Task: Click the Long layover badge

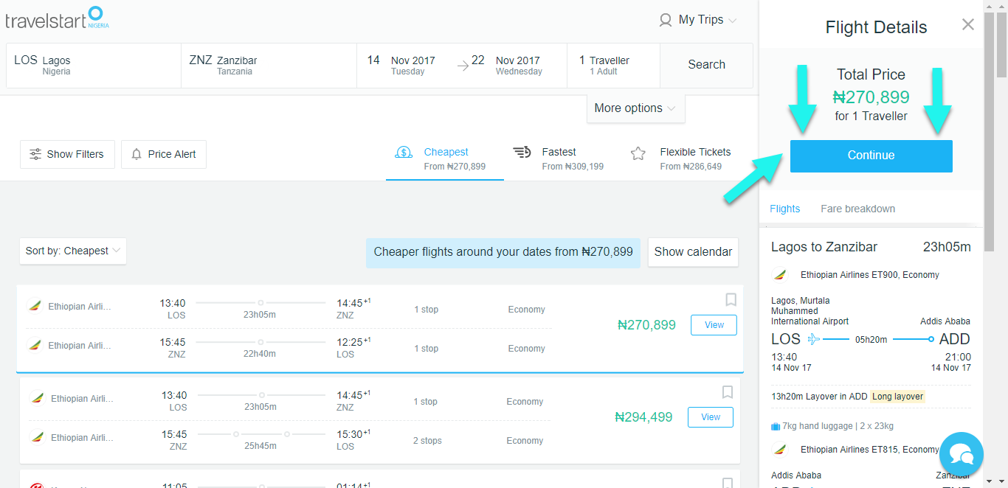Action: point(897,397)
